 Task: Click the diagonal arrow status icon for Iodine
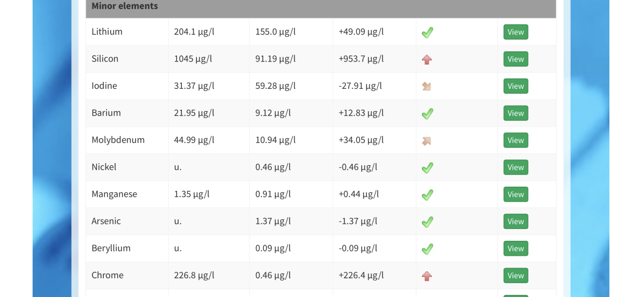click(x=426, y=86)
